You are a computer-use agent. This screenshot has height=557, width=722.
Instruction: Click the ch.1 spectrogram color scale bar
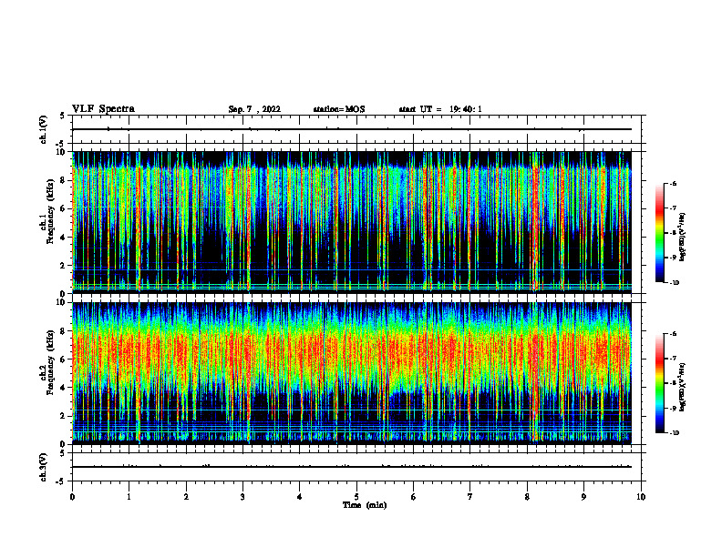point(659,233)
